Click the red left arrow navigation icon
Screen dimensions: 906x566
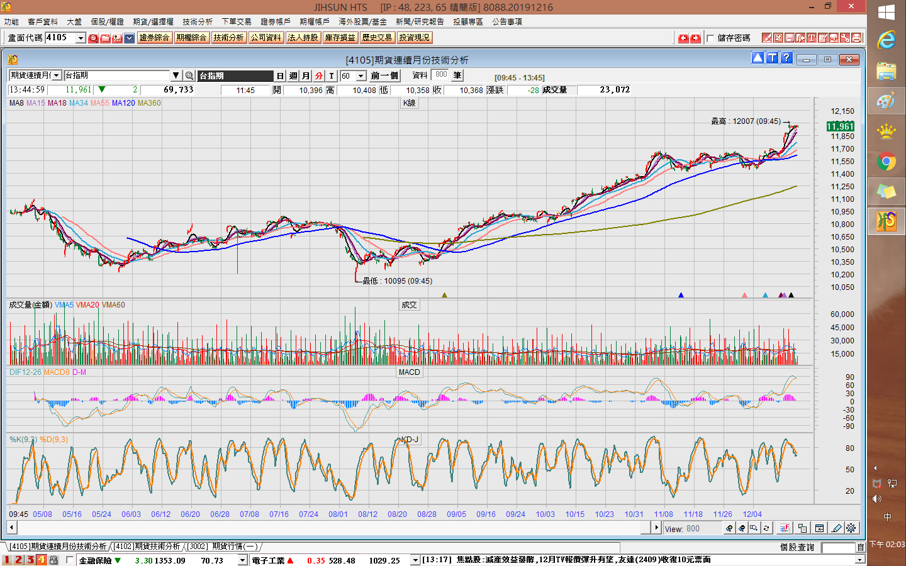[x=683, y=38]
